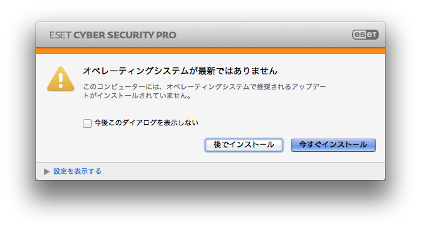The image size is (421, 230).
Task: Click the bold CYBER SECURITY PRO text
Action: click(125, 35)
